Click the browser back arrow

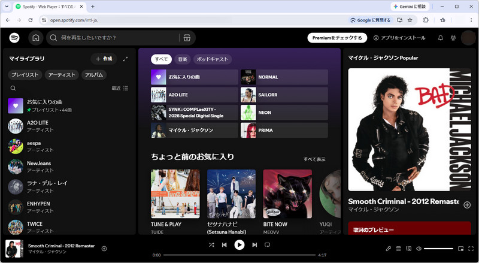tap(8, 20)
